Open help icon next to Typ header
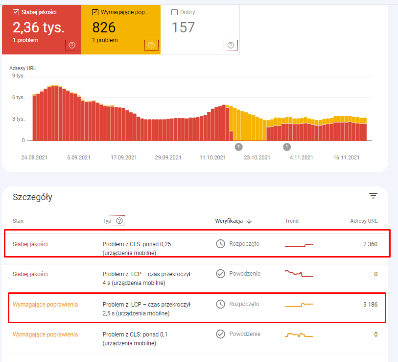The image size is (398, 362). (x=119, y=221)
